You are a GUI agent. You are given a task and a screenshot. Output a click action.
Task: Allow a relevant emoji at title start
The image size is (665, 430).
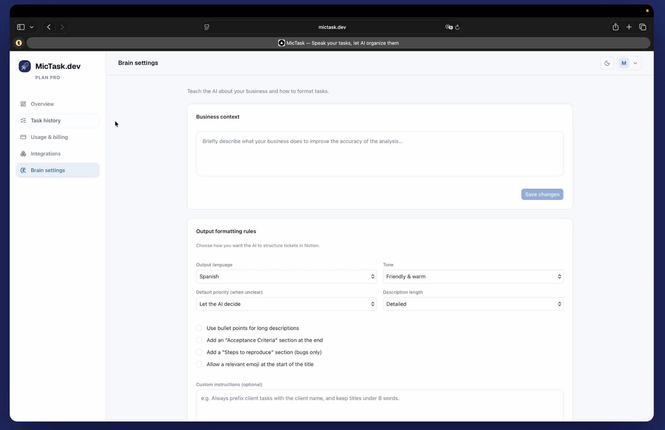pyautogui.click(x=199, y=364)
